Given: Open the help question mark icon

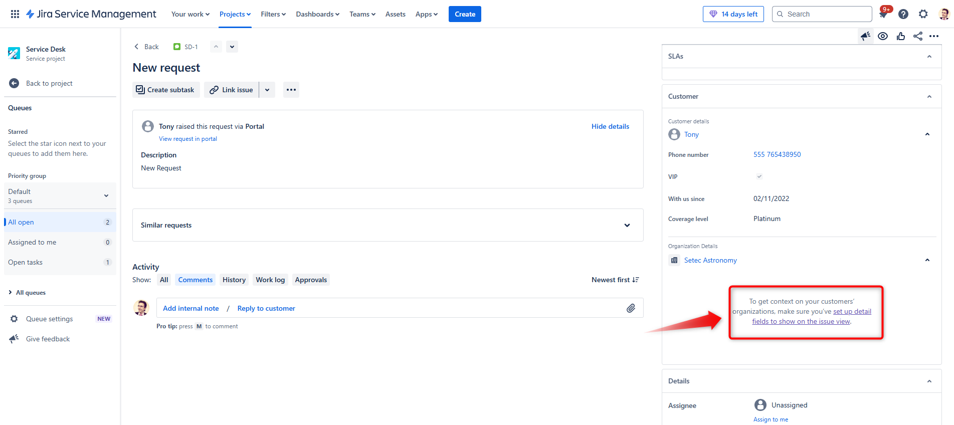Looking at the screenshot, I should (x=903, y=14).
